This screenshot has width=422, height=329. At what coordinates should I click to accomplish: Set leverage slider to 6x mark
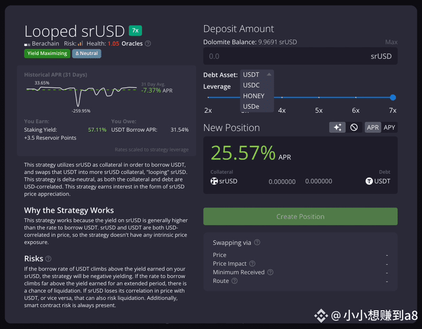pyautogui.click(x=355, y=97)
